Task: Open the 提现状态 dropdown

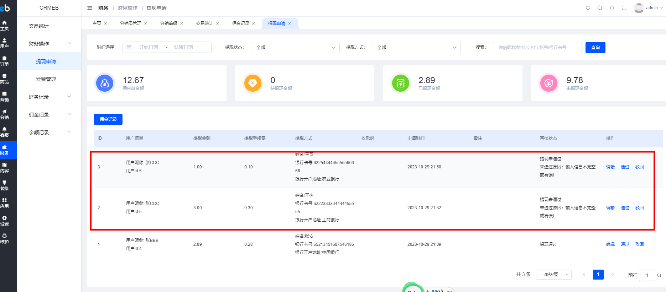Action: tap(295, 48)
